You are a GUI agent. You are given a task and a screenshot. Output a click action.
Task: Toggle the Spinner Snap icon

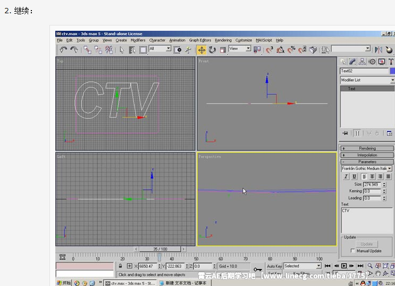(x=302, y=50)
